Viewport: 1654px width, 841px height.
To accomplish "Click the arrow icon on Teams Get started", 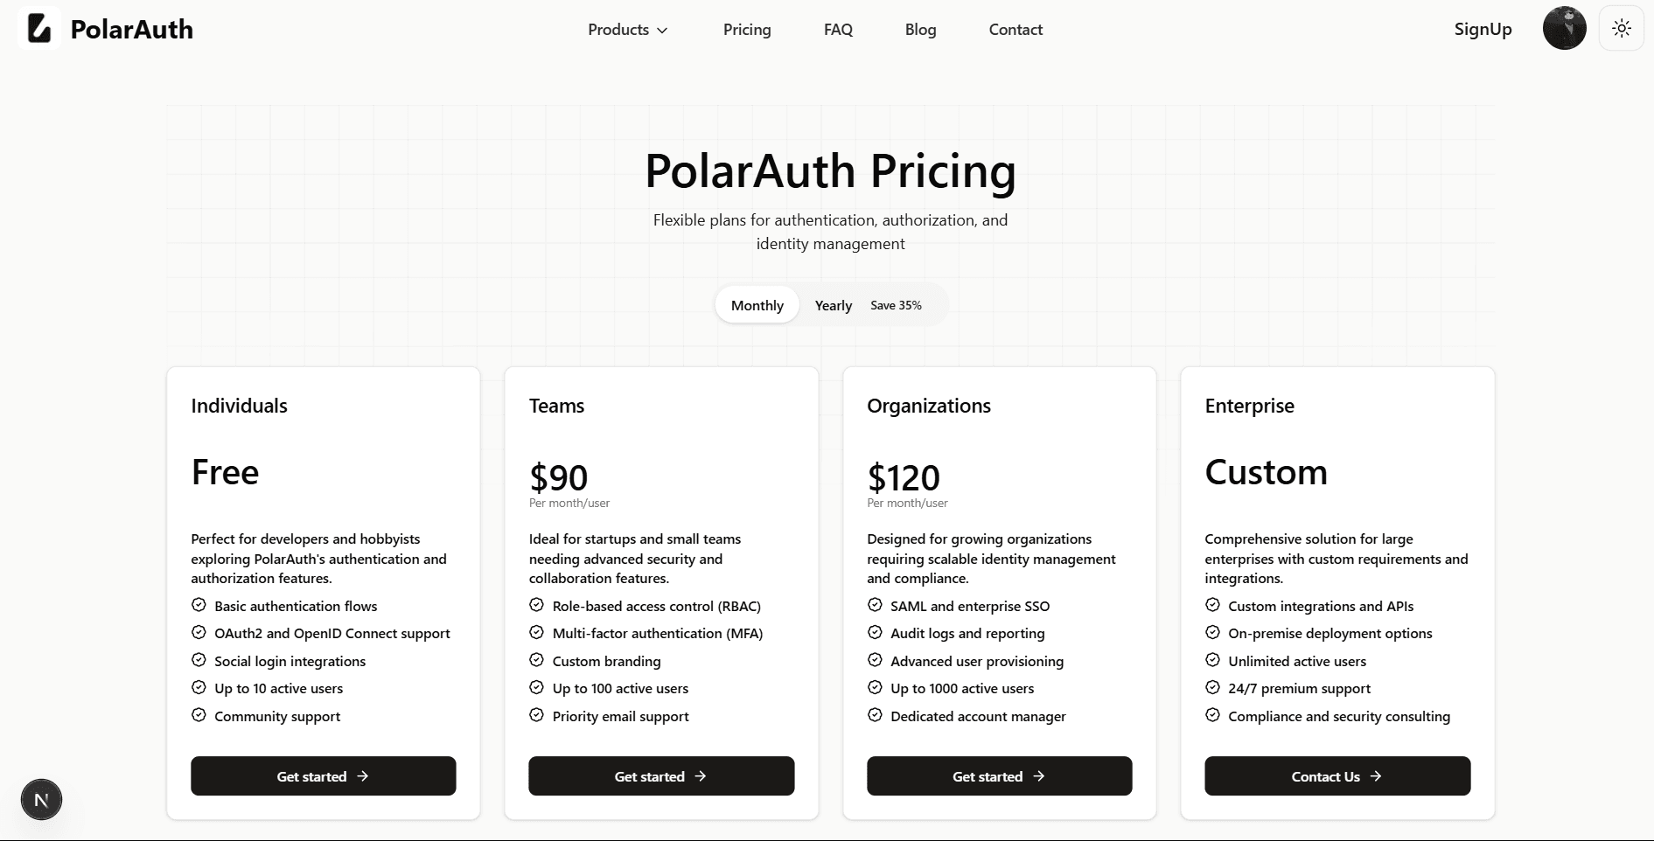I will click(x=700, y=776).
